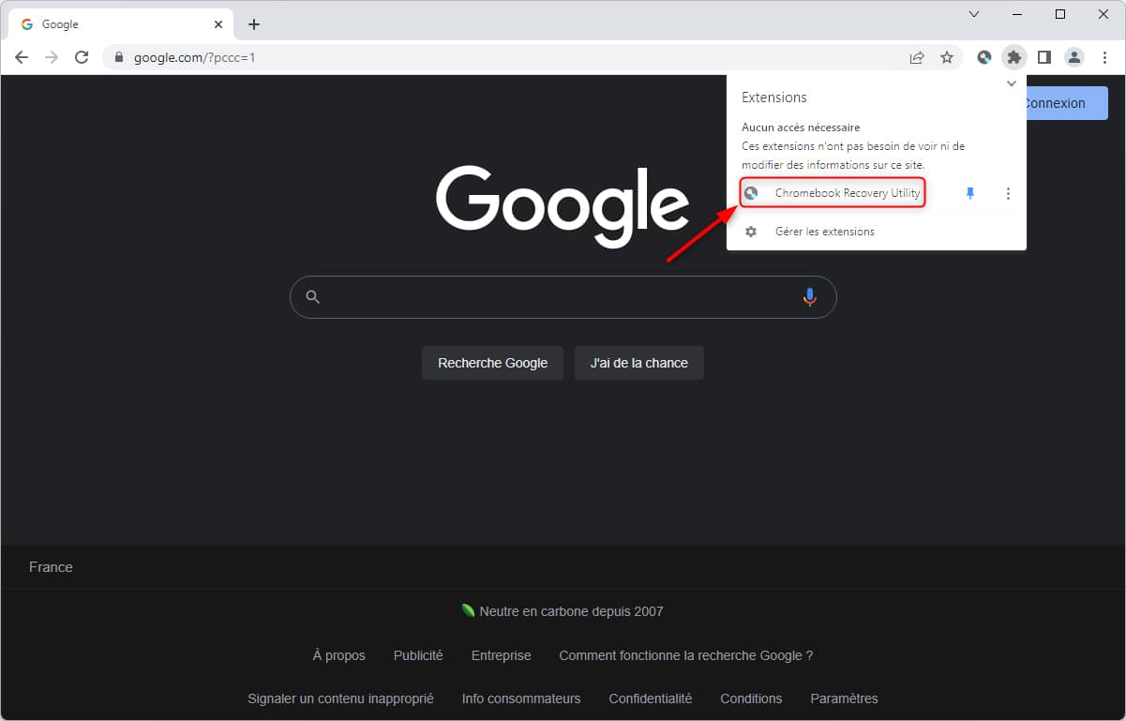The height and width of the screenshot is (721, 1126).
Task: Click the gear icon beside Gérer les extensions
Action: pyautogui.click(x=751, y=232)
